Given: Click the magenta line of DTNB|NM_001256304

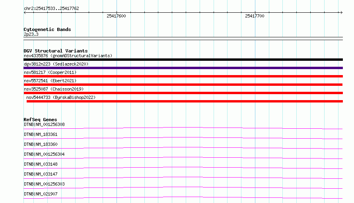Looking at the screenshot, I should (x=183, y=158).
